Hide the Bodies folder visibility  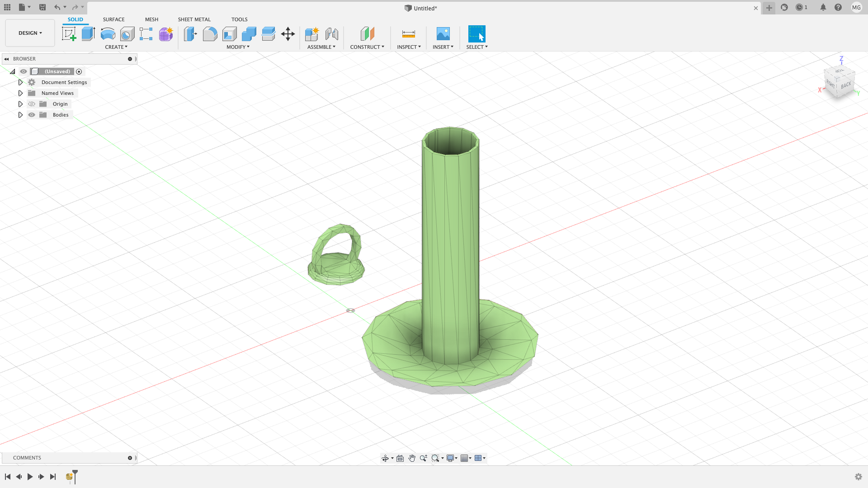click(32, 115)
